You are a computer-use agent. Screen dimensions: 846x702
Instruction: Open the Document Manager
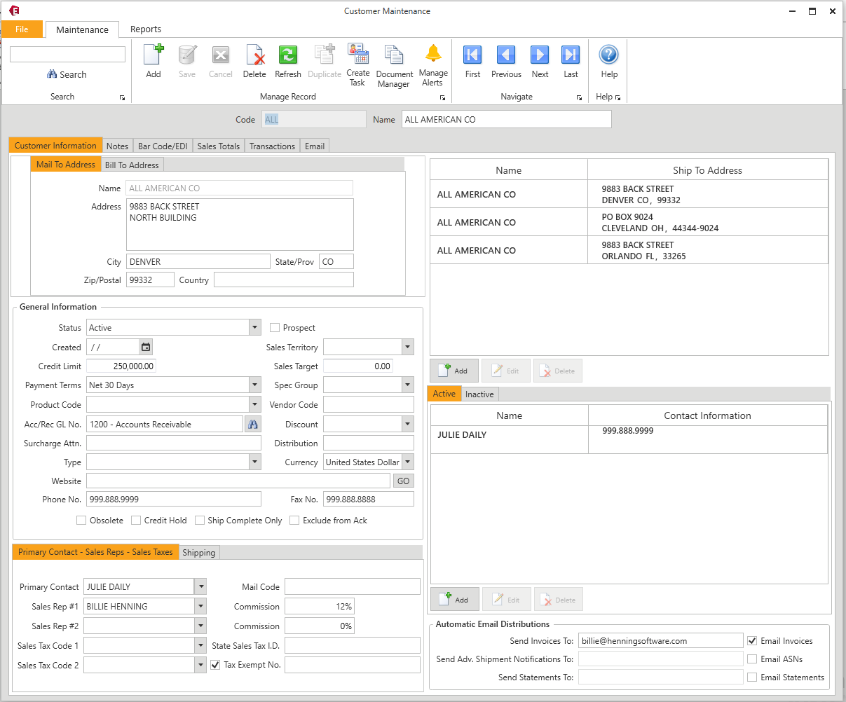click(394, 61)
